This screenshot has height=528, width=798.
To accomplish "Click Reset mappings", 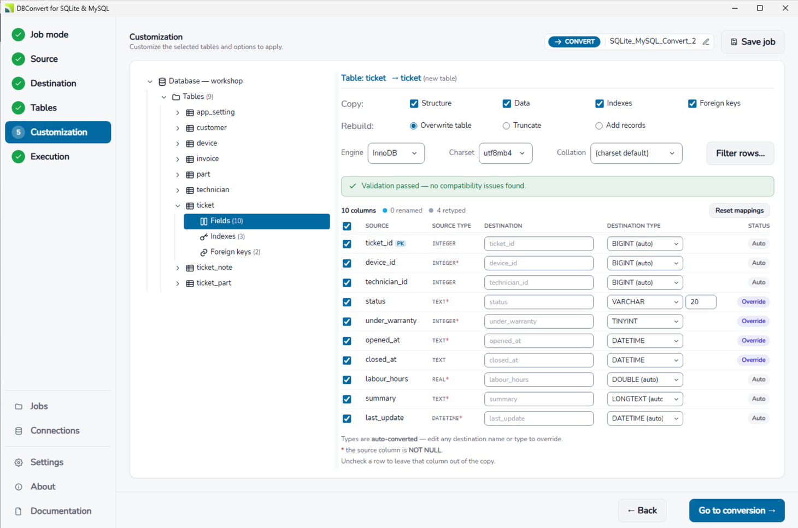I will 739,211.
